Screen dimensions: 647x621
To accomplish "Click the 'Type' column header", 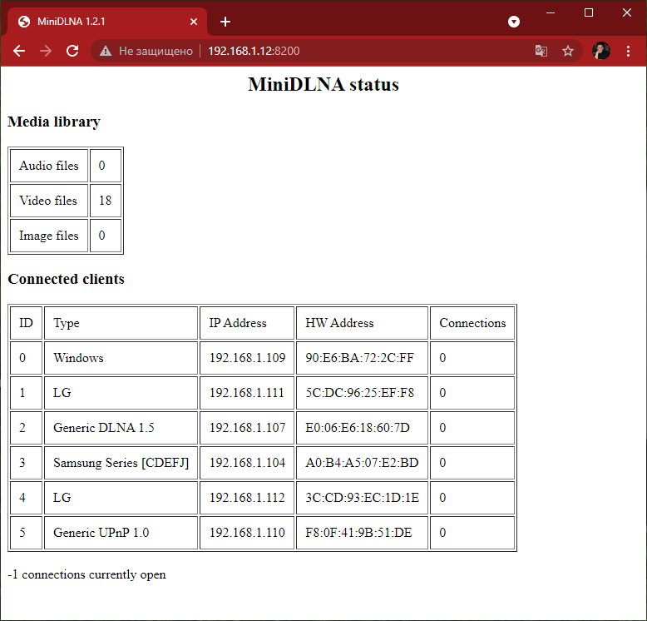I will [121, 323].
